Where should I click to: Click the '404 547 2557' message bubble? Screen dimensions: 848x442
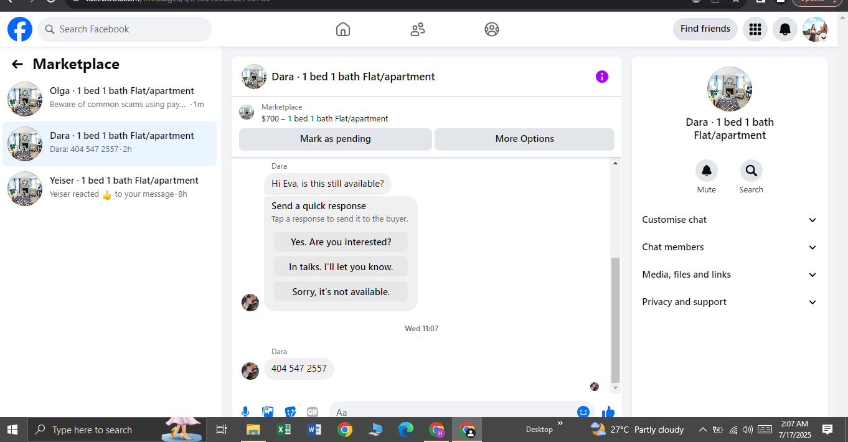299,369
